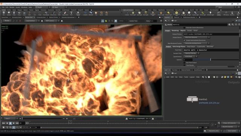Image resolution: width=241 pixels, height=136 pixels.
Task: Open network editor Add menu
Action: 168,77
